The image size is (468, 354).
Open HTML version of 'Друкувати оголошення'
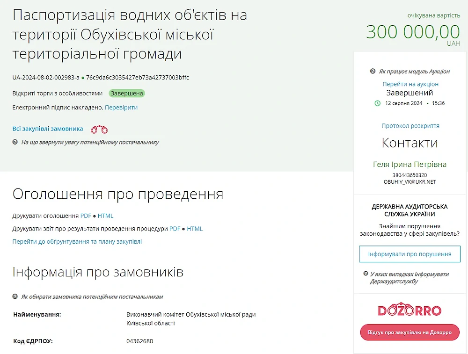105,216
